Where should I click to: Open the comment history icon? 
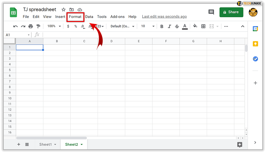coord(211,12)
